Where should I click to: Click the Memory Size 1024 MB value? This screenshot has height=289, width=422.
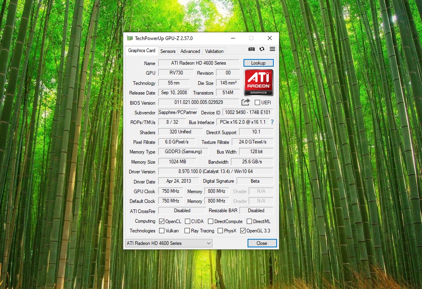click(x=177, y=162)
